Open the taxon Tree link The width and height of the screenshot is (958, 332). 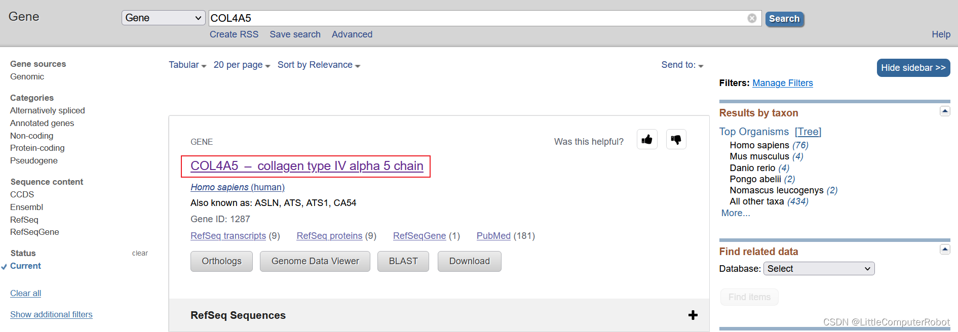tap(808, 132)
